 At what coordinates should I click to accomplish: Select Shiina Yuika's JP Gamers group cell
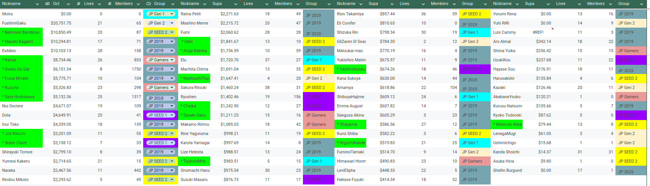631,51
